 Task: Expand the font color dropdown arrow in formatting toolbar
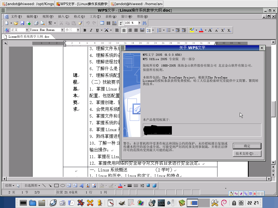point(206,30)
